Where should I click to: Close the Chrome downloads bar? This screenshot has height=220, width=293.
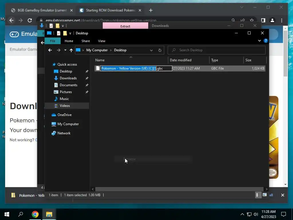point(282,195)
